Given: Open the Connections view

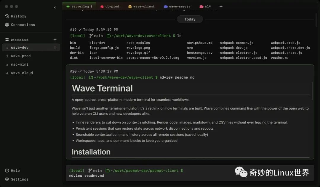Looking at the screenshot, I should click(x=20, y=25).
